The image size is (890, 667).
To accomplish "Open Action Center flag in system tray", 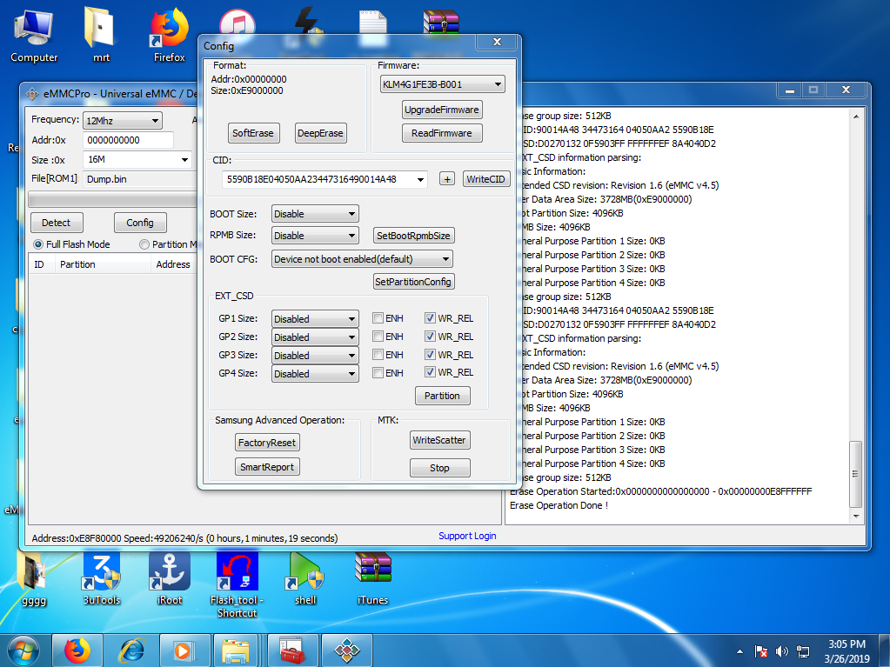I will (x=760, y=651).
